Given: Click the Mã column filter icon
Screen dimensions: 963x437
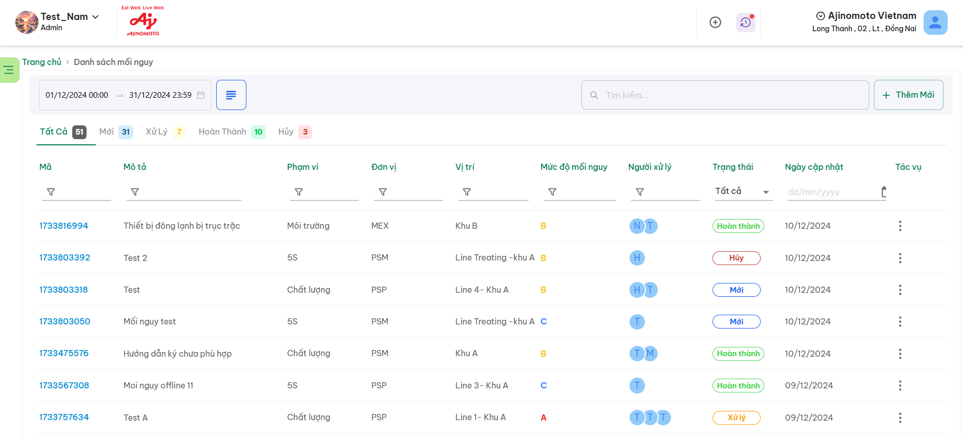Looking at the screenshot, I should [x=51, y=192].
